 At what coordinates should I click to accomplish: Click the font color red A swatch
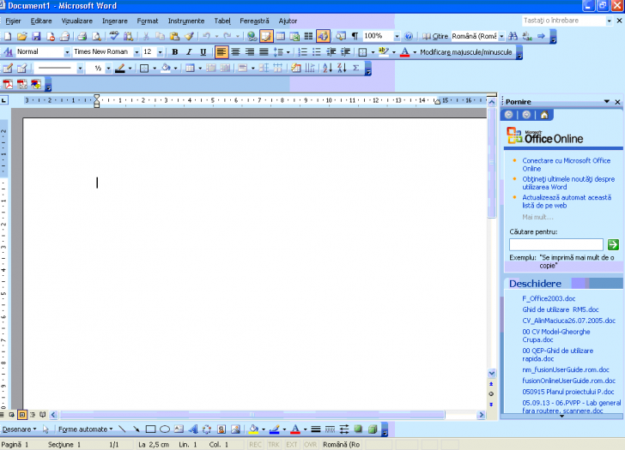[x=404, y=52]
